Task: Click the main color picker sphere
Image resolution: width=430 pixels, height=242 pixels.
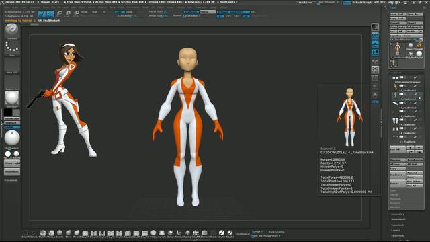Action: click(x=12, y=138)
